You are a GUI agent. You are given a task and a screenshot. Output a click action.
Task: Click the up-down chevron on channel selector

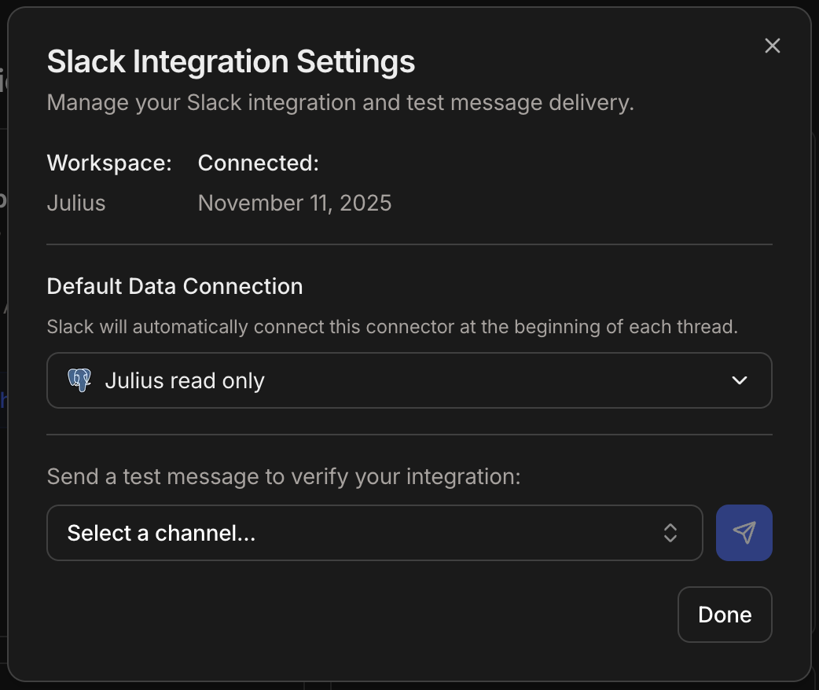(670, 533)
